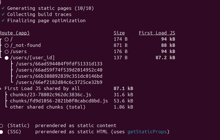Click the path /users/66ad594404f9fdf51331d133
Viewport: 220px width, 140px height.
tap(59, 64)
